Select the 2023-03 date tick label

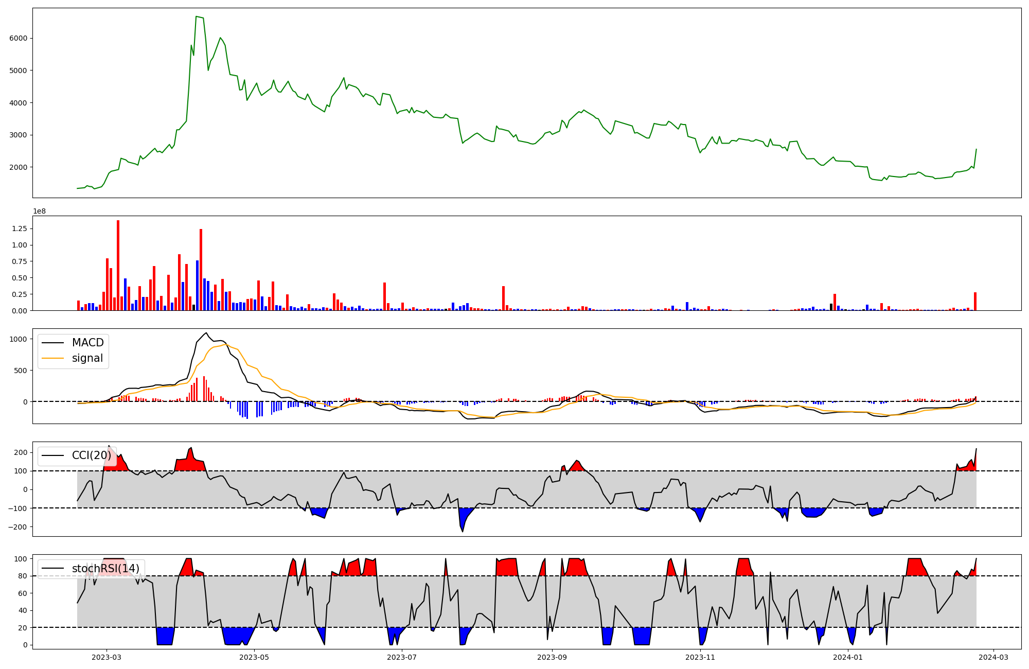point(107,657)
